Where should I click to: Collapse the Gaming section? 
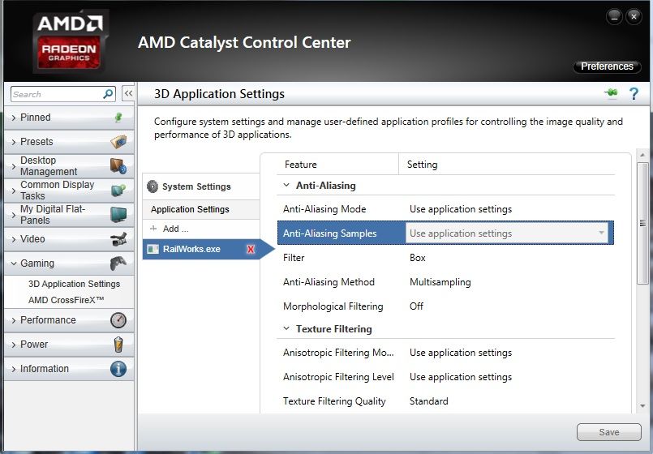point(14,263)
